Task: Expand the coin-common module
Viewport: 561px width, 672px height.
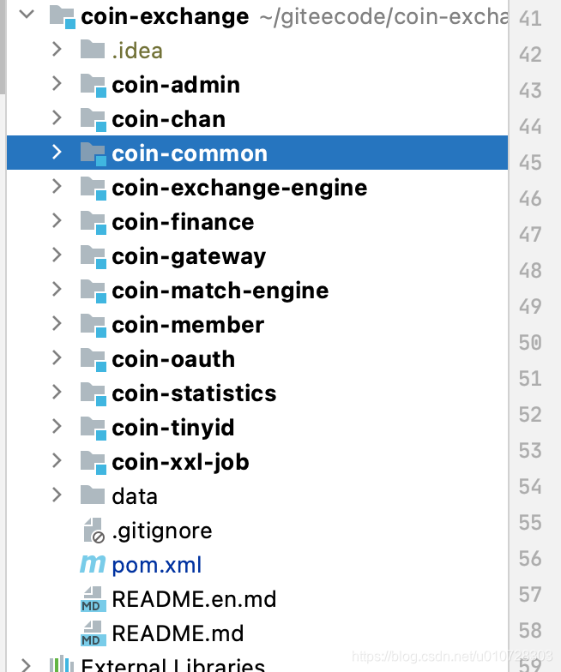Action: click(x=57, y=152)
